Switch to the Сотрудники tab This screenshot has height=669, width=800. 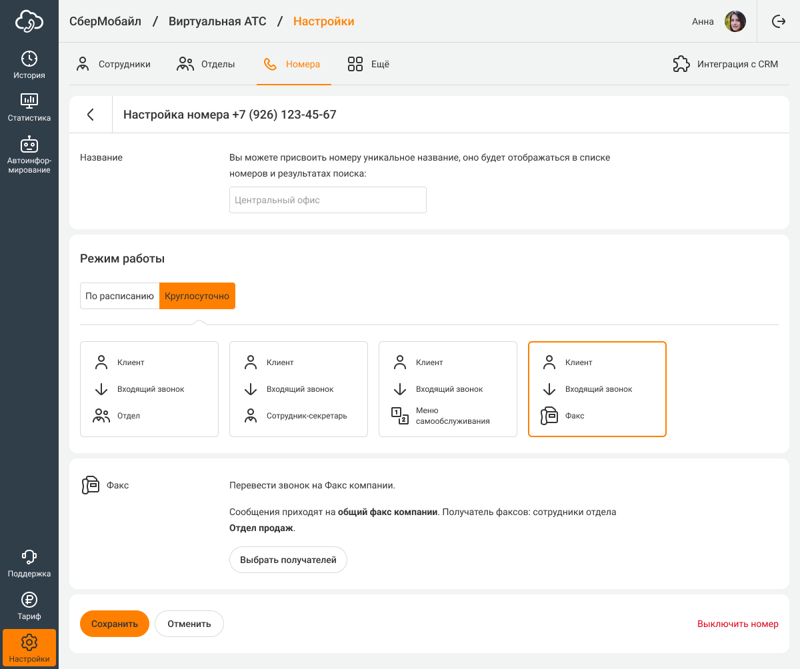pos(113,65)
